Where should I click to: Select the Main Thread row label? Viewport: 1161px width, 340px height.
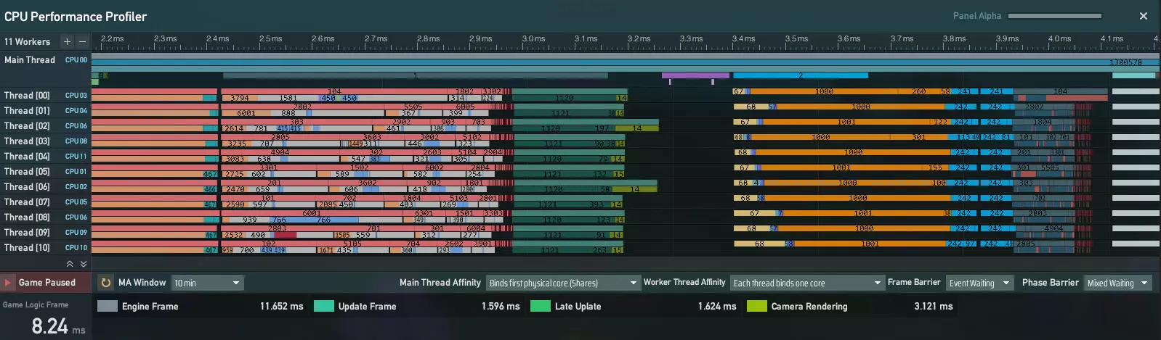point(30,59)
